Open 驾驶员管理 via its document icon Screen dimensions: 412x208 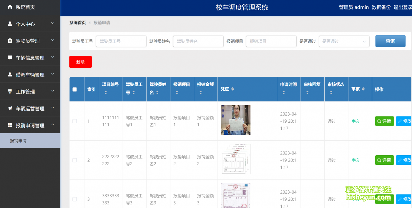click(x=10, y=40)
